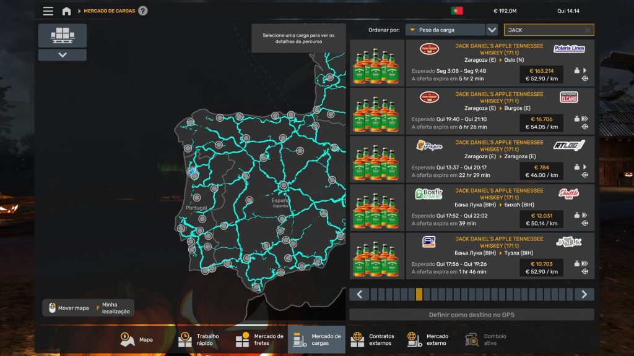Click the Bosfir Komerc company logo
This screenshot has width=634, height=356.
click(x=429, y=193)
